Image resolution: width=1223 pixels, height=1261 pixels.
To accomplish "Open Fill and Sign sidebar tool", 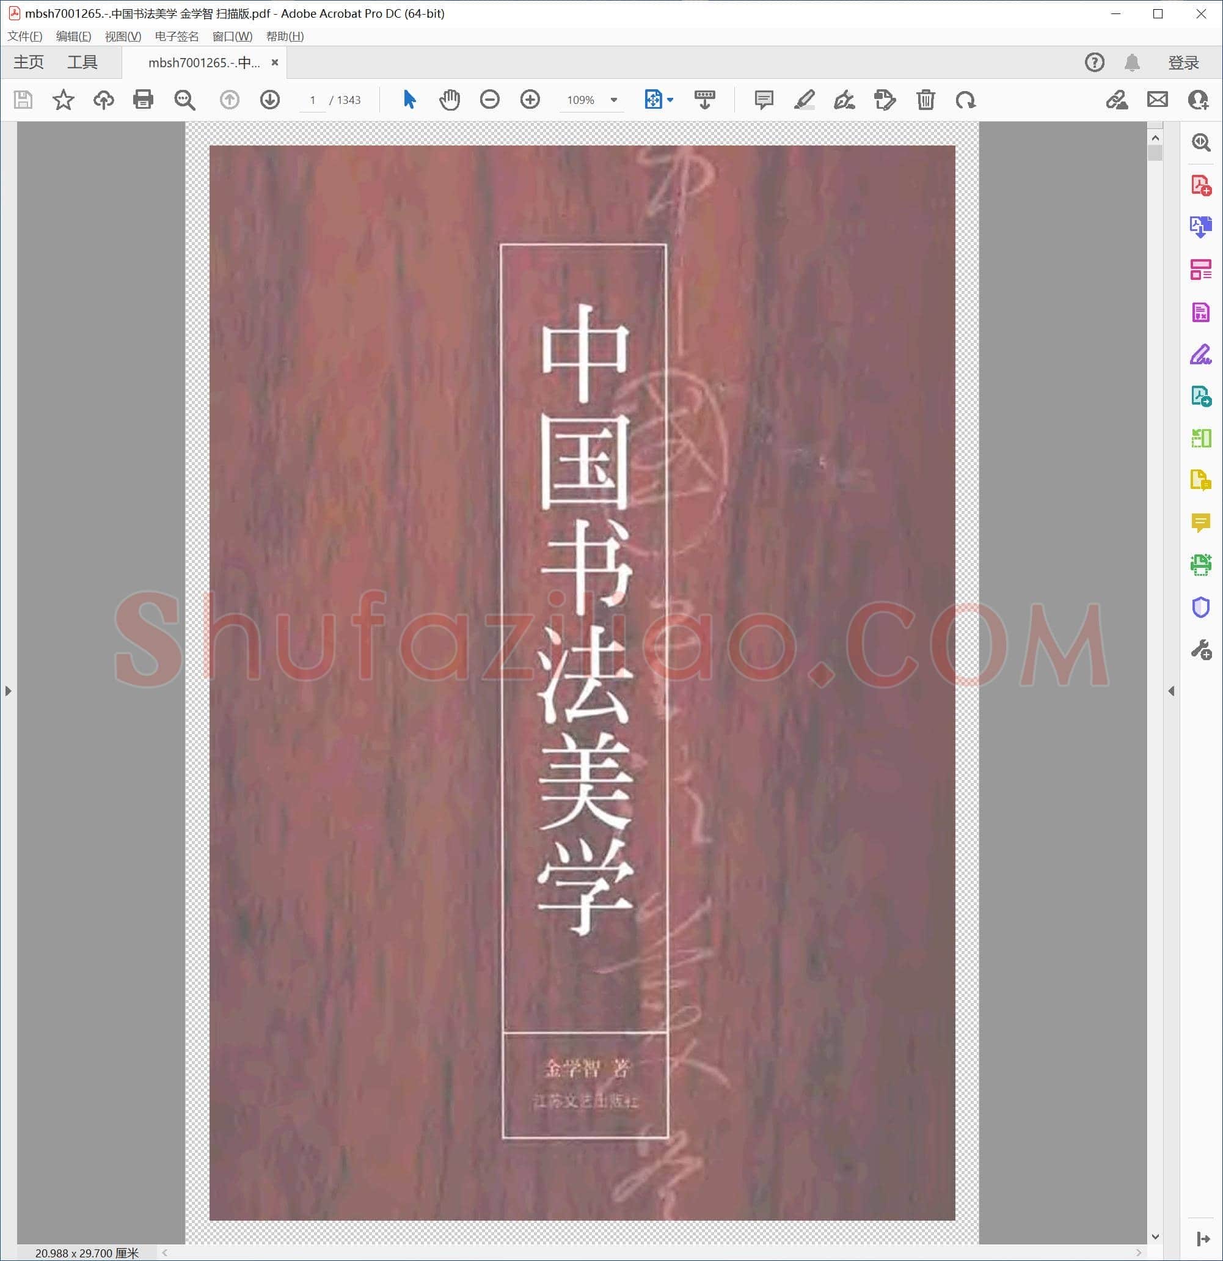I will click(1200, 355).
